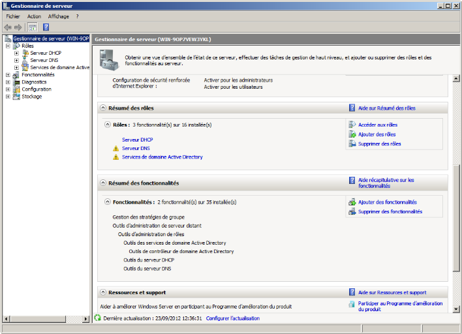
Task: Collapse the Résumé des rôles section
Action: pyautogui.click(x=103, y=108)
